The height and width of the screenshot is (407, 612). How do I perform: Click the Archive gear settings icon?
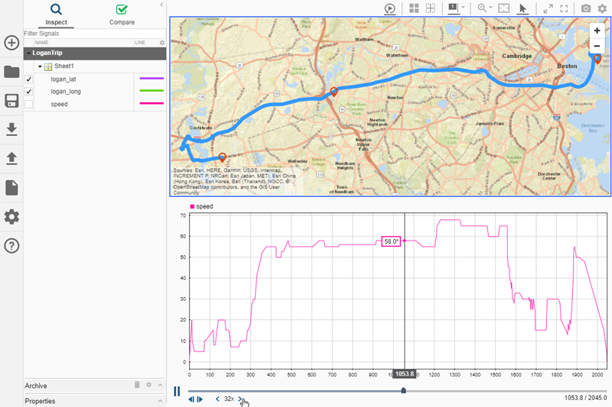tap(148, 385)
